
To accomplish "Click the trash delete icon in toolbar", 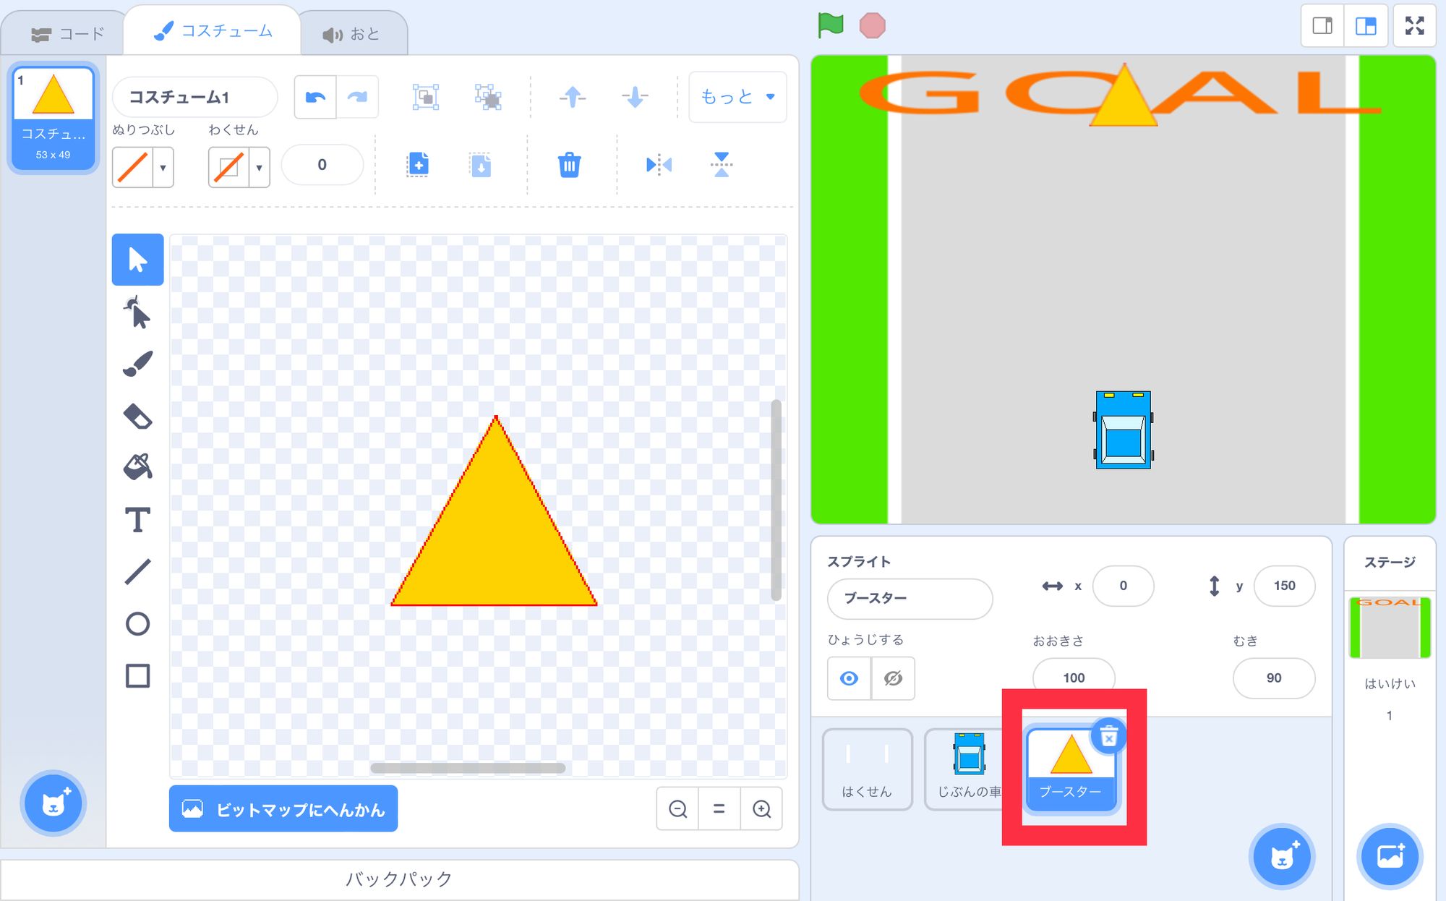I will [569, 165].
